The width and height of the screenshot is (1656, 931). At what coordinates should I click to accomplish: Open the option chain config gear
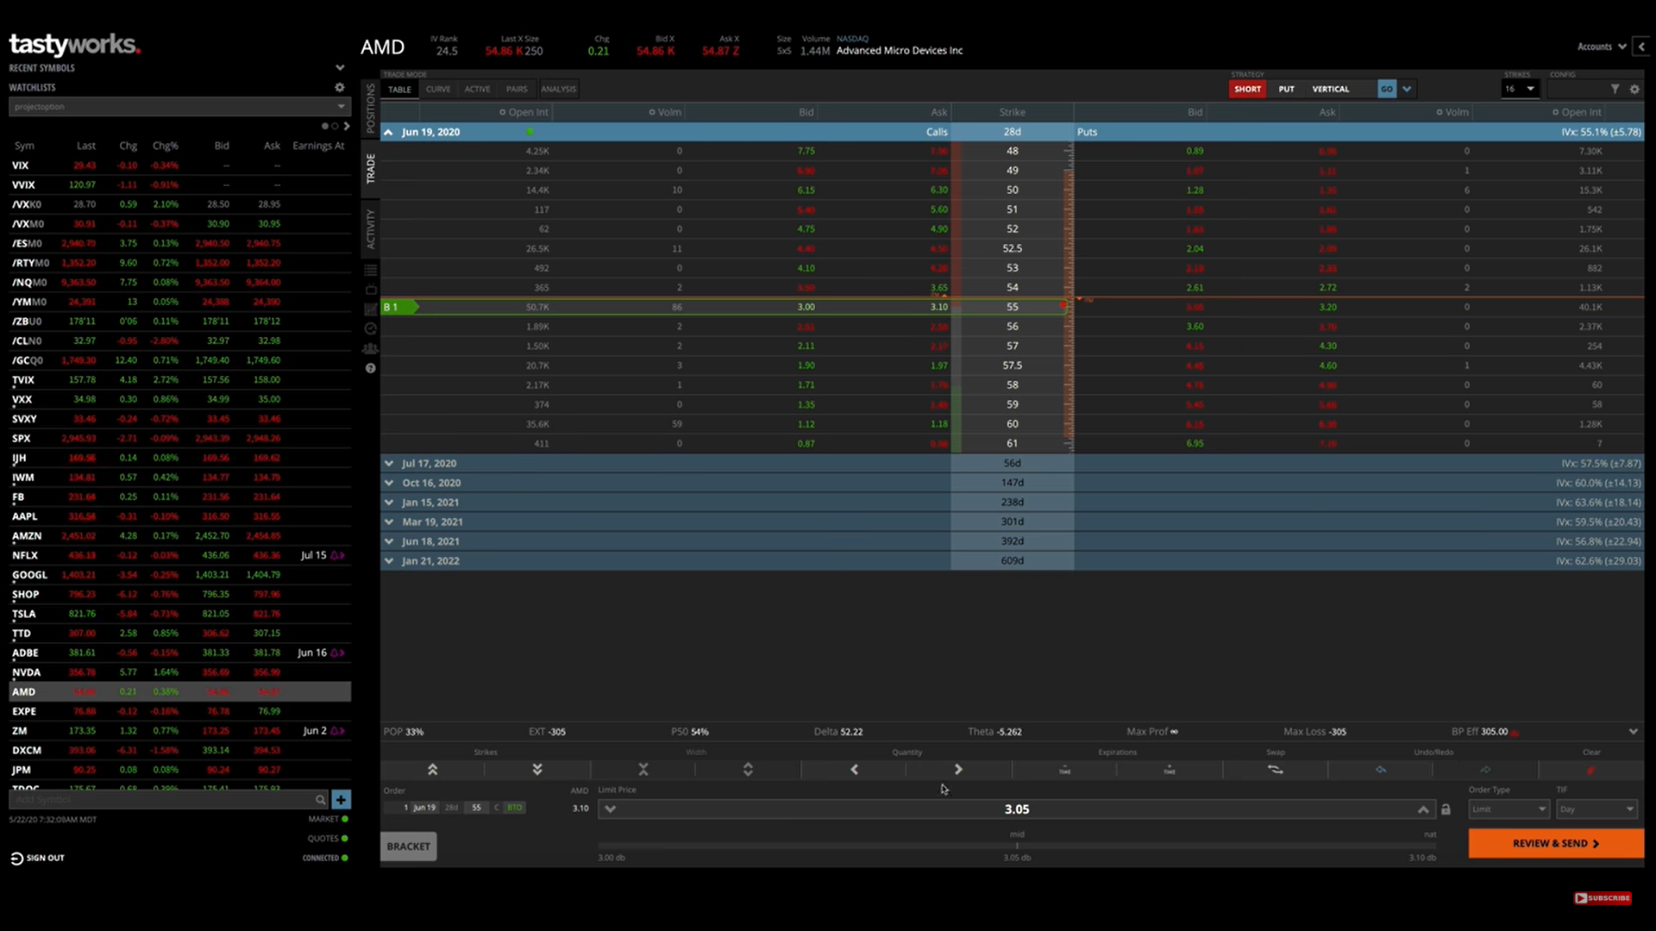pyautogui.click(x=1634, y=89)
